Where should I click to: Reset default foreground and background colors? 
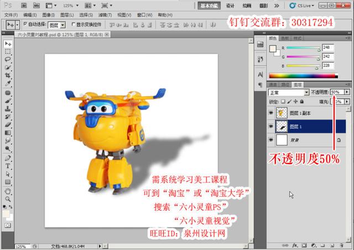click(4, 207)
